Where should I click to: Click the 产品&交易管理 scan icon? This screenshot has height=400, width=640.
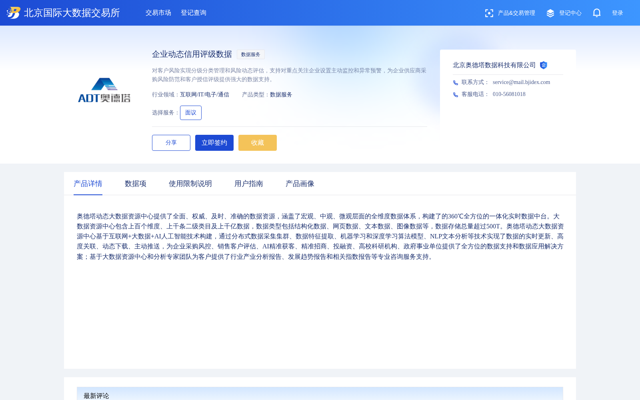489,13
